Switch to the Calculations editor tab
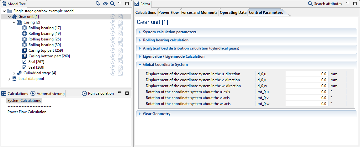This screenshot has height=147, width=360. pyautogui.click(x=146, y=13)
